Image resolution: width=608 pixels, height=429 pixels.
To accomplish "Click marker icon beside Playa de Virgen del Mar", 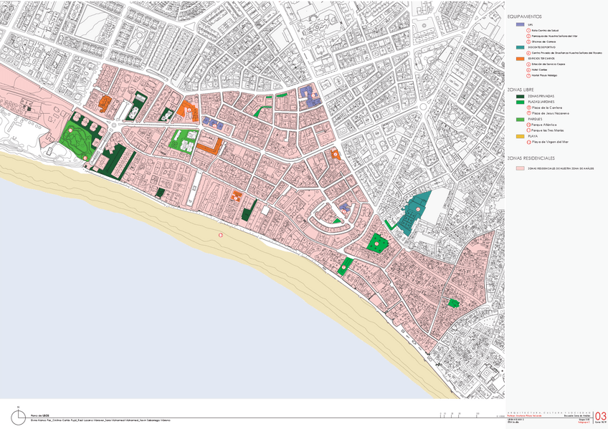I will tap(528, 142).
